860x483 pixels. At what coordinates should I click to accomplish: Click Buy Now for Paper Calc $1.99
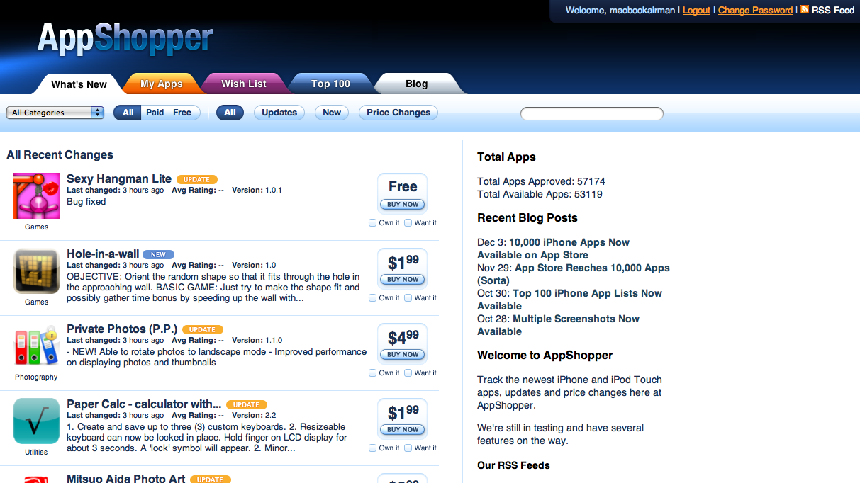(x=403, y=429)
